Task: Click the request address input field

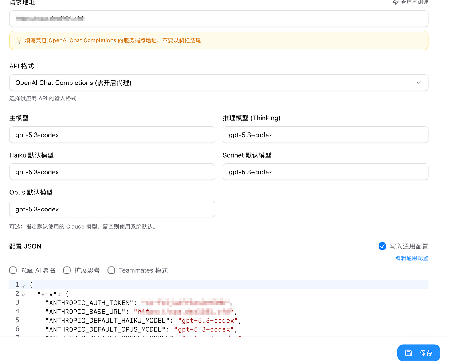Action: [x=219, y=19]
